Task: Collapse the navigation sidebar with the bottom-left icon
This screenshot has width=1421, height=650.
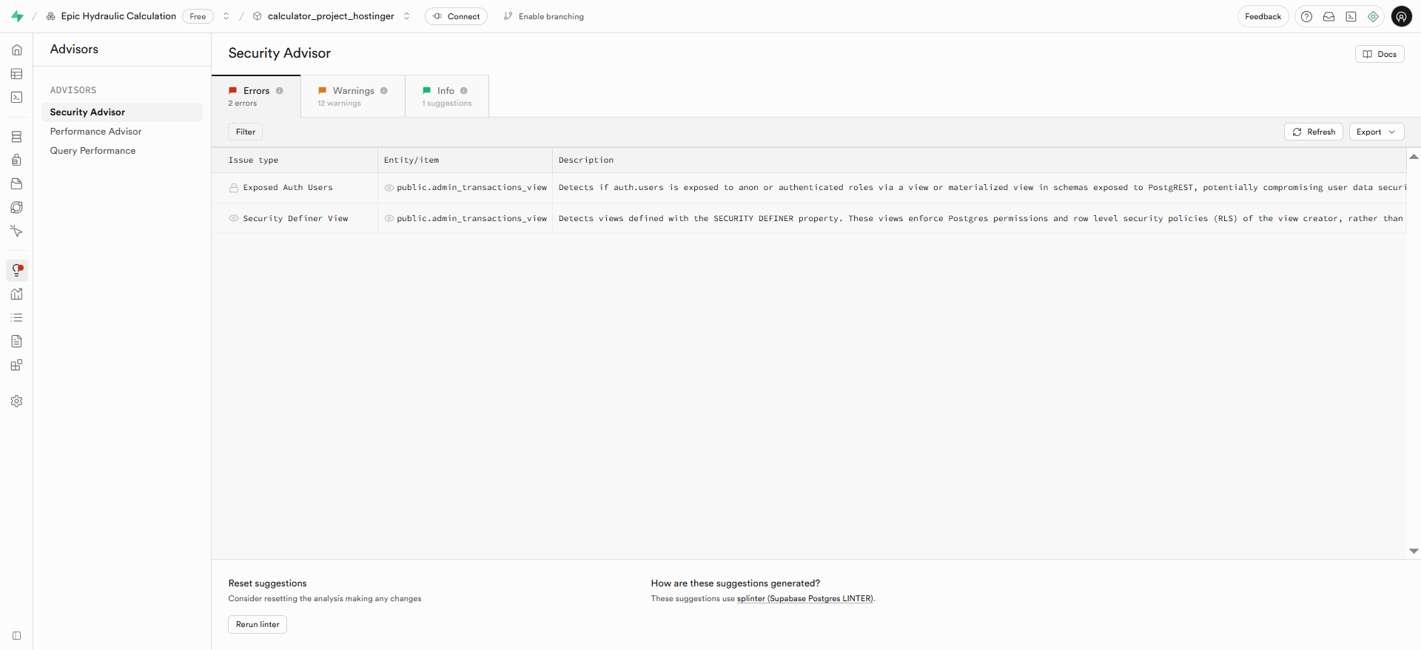Action: click(17, 636)
